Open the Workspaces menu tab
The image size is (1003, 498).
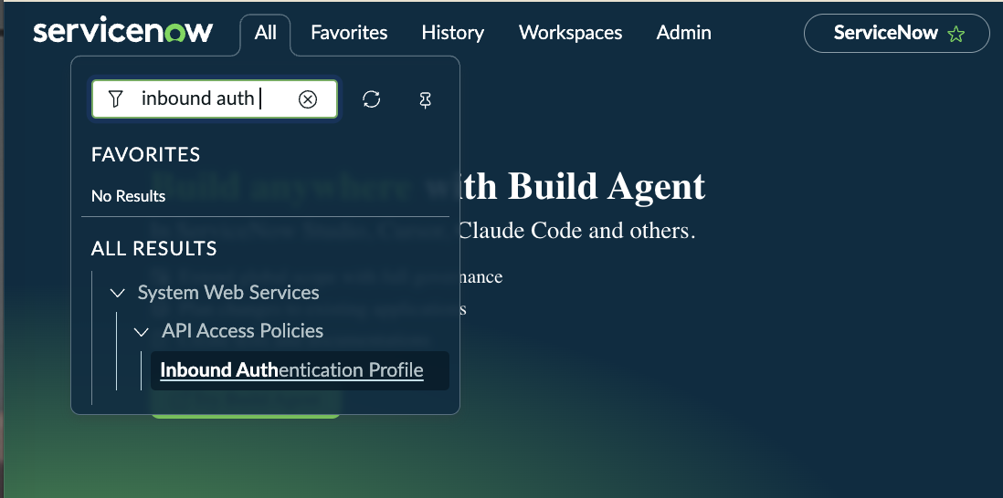tap(571, 33)
